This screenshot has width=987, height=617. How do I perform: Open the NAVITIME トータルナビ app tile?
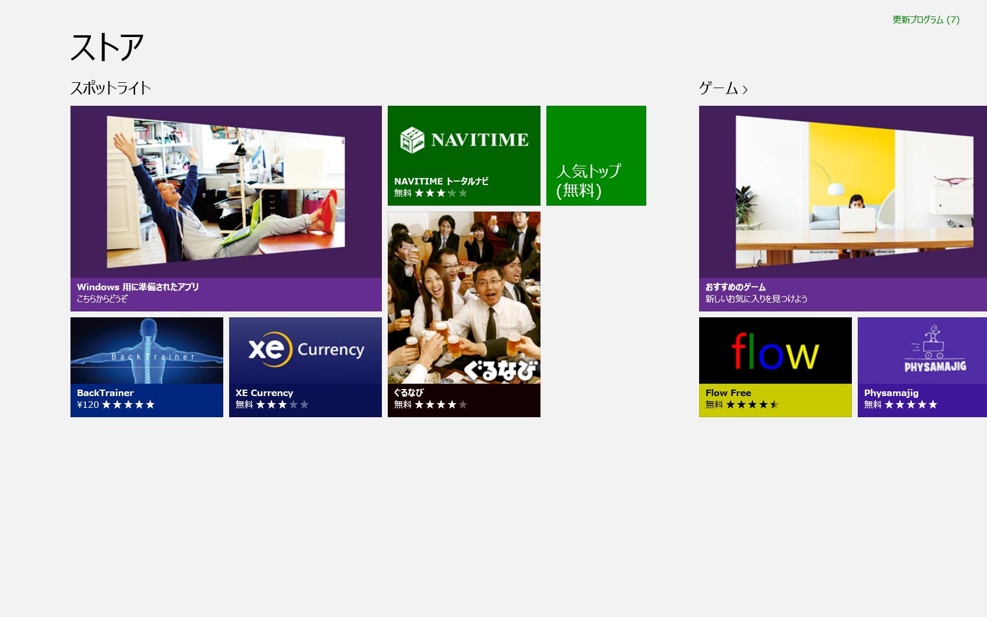coord(464,156)
